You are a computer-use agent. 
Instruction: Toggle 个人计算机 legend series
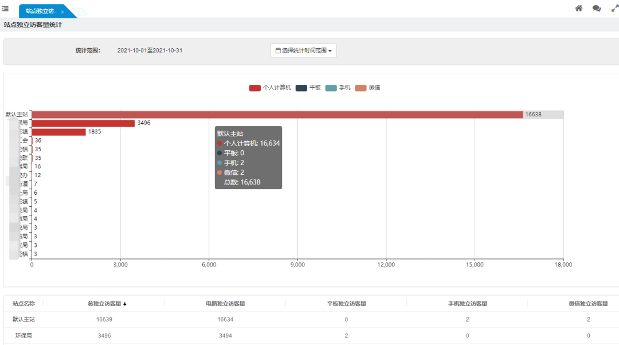click(x=270, y=88)
